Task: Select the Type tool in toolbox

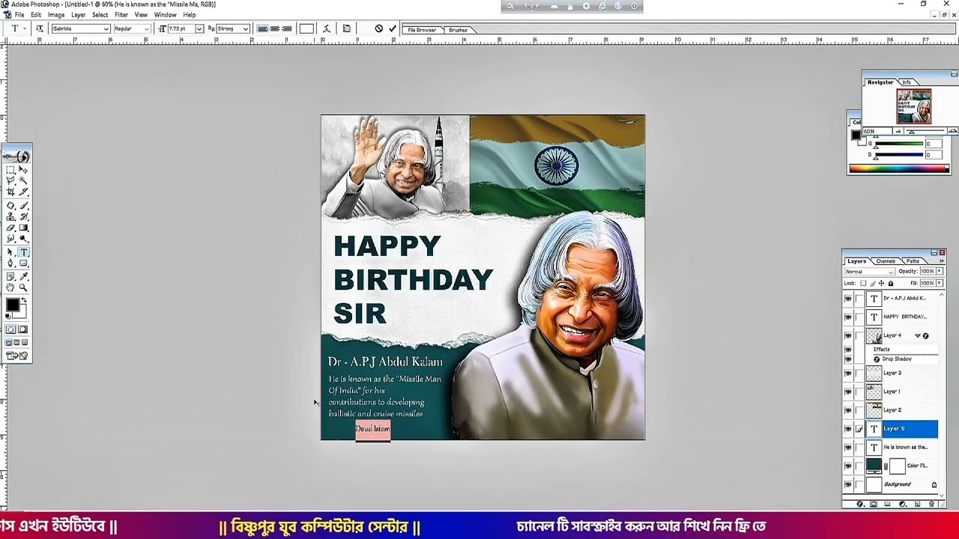Action: (x=23, y=252)
